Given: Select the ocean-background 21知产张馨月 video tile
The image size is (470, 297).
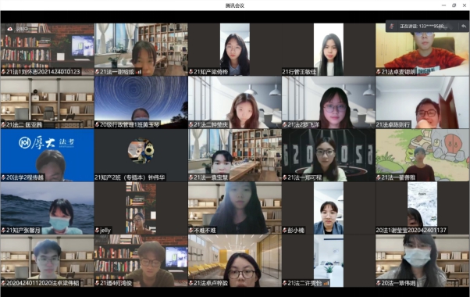Looking at the screenshot, I should coord(47,208).
